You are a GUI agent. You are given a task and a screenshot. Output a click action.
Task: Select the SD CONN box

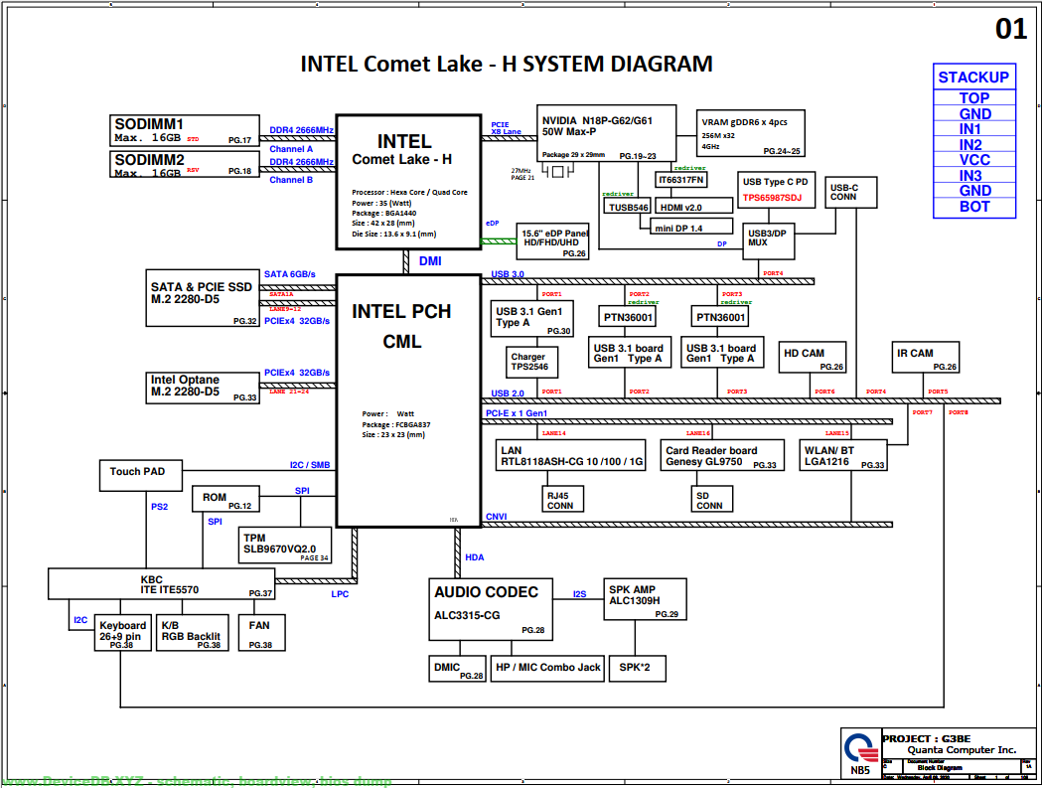coord(712,499)
